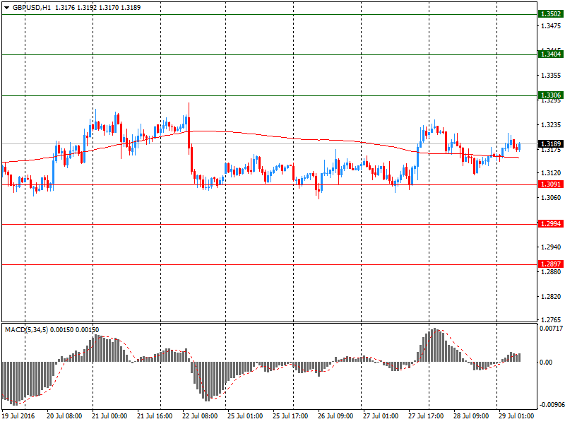This screenshot has height=424, width=565.
Task: Click the 27 Jul 01:00 time label
Action: click(381, 416)
